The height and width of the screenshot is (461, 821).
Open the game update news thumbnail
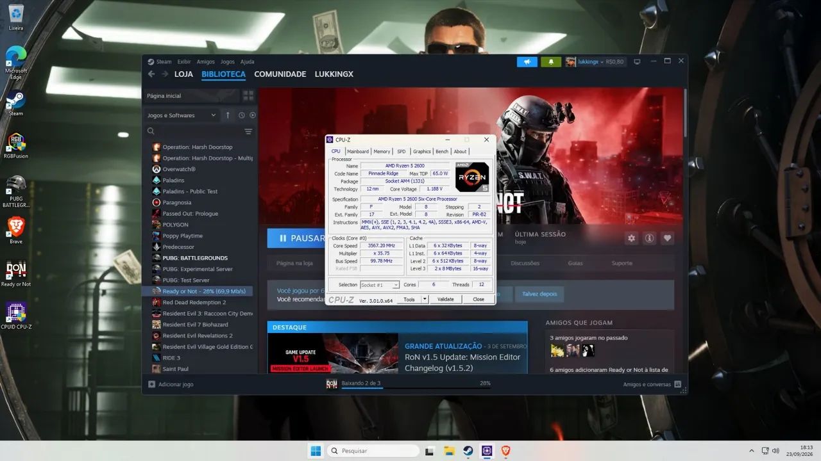333,353
